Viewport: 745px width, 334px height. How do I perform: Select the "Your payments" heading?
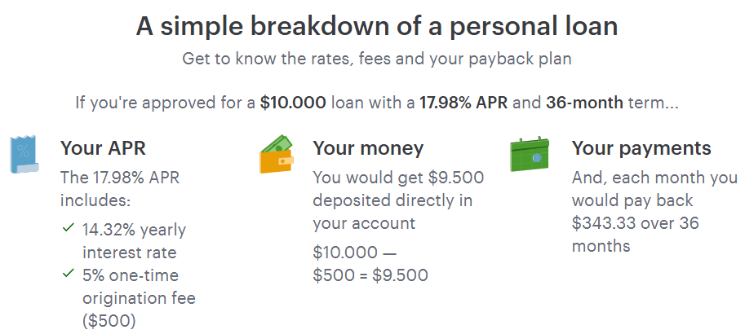click(641, 149)
